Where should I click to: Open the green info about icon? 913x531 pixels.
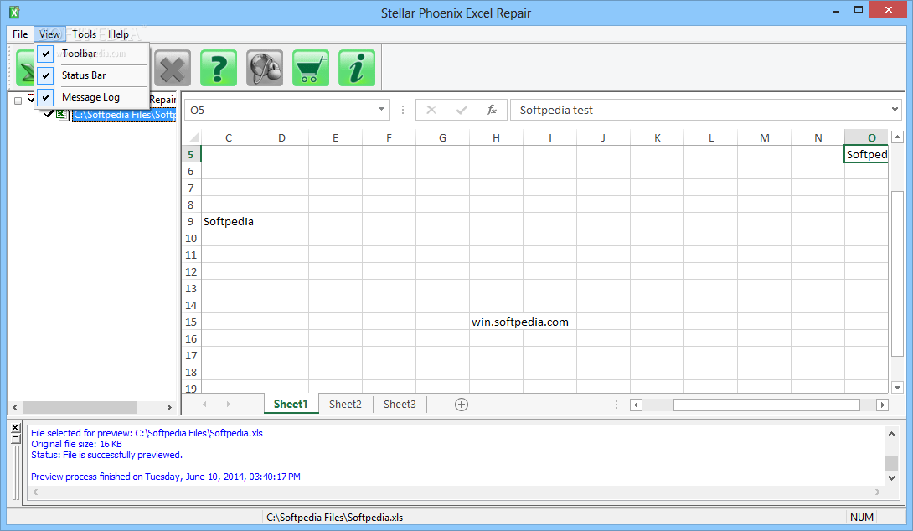356,68
